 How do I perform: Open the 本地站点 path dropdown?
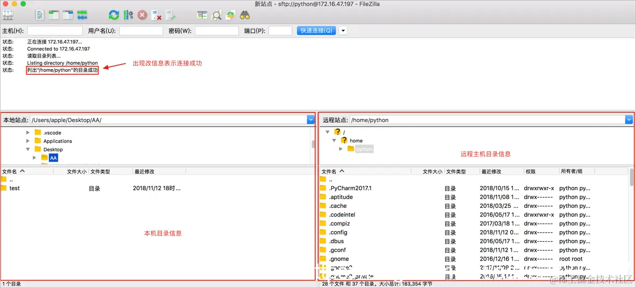[311, 120]
